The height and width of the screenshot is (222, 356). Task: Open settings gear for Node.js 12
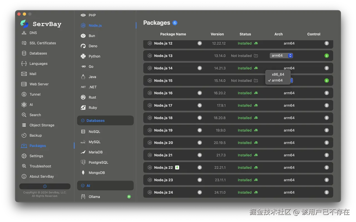(200, 43)
